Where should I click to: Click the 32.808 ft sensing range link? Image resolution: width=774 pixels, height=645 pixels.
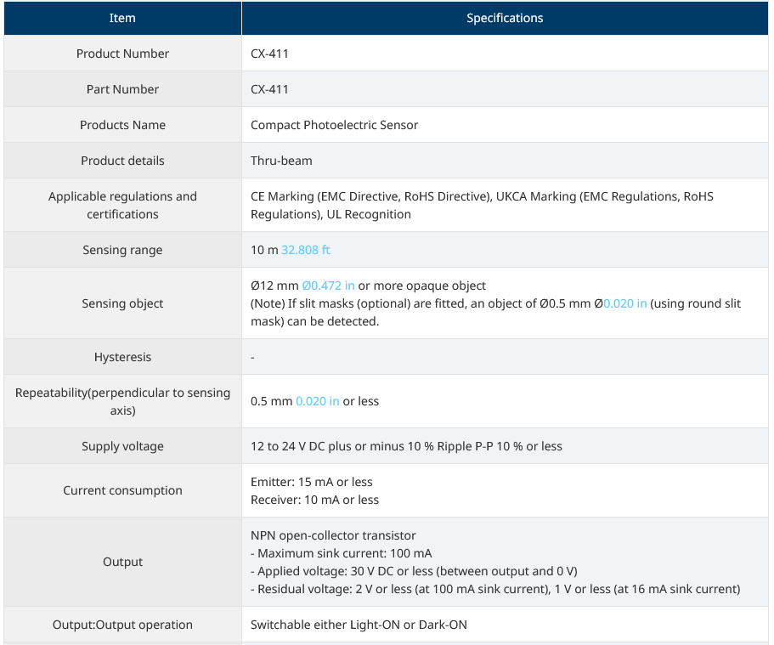(x=305, y=250)
